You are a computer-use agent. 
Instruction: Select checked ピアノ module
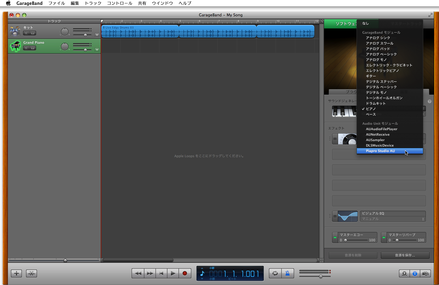[390, 109]
